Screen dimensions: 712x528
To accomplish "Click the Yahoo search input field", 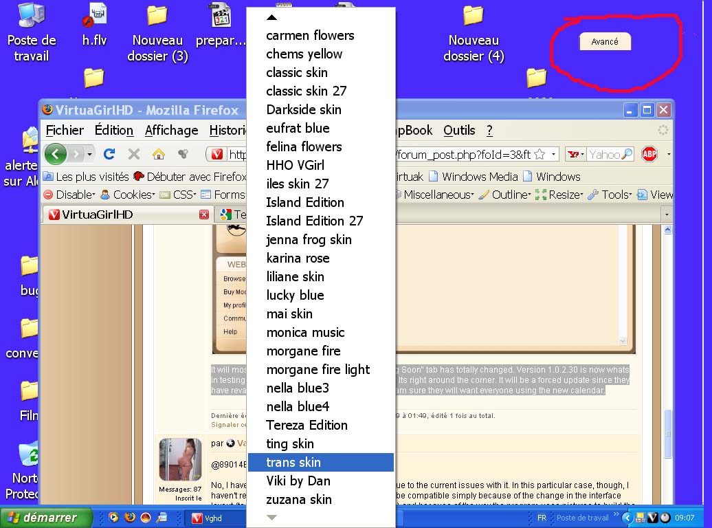I will tap(604, 155).
